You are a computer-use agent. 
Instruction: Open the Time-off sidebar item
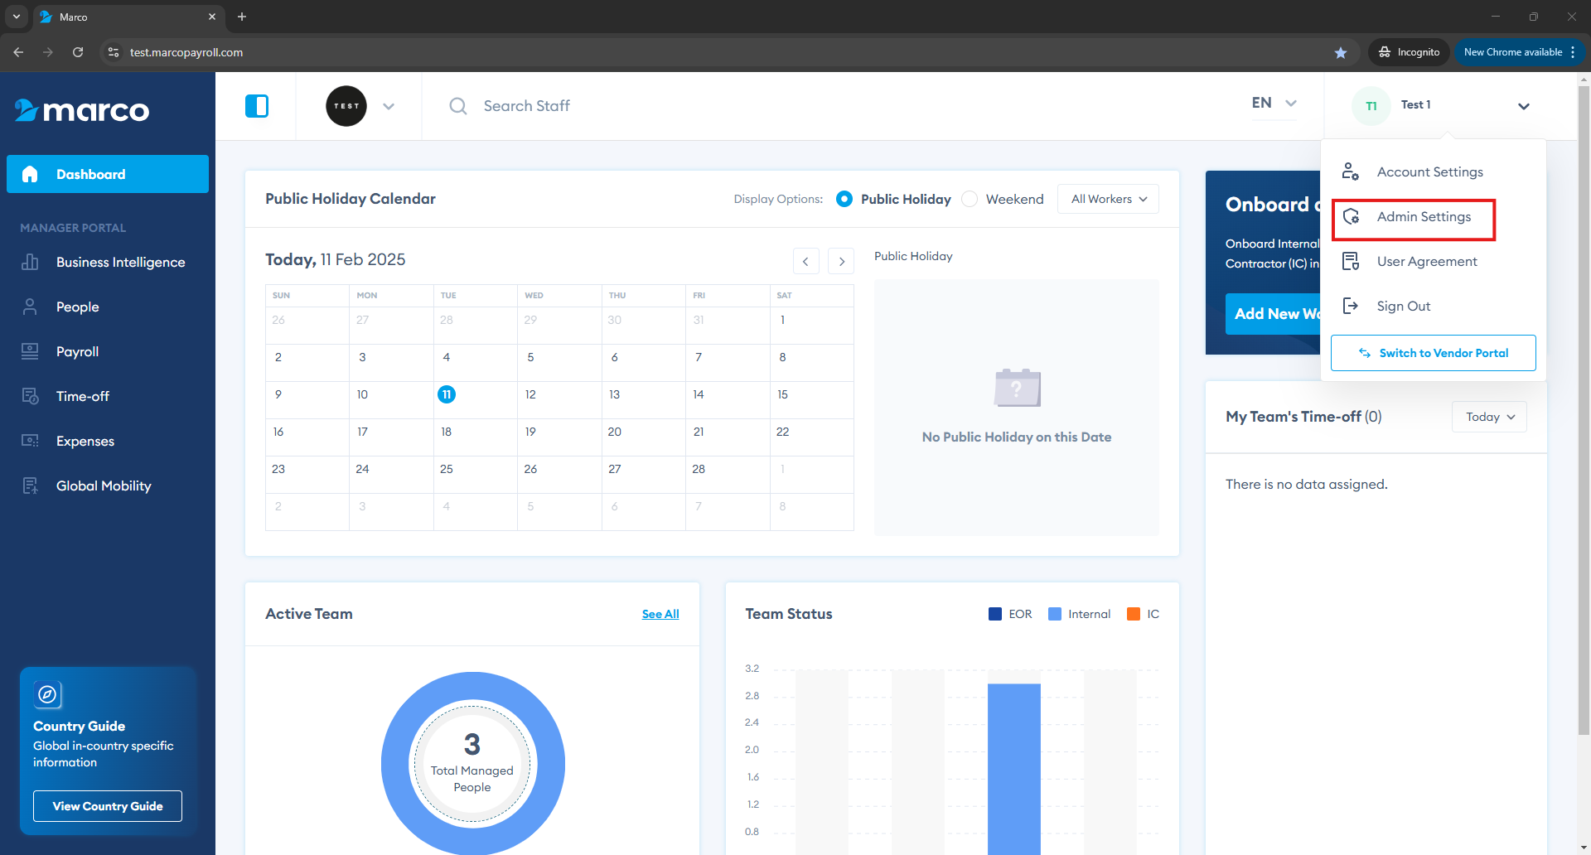click(82, 396)
